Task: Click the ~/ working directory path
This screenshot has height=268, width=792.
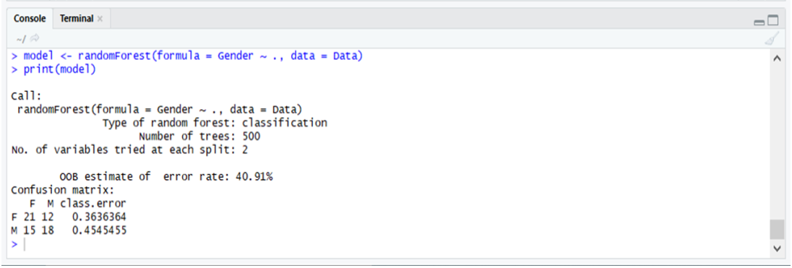Action: tap(21, 39)
